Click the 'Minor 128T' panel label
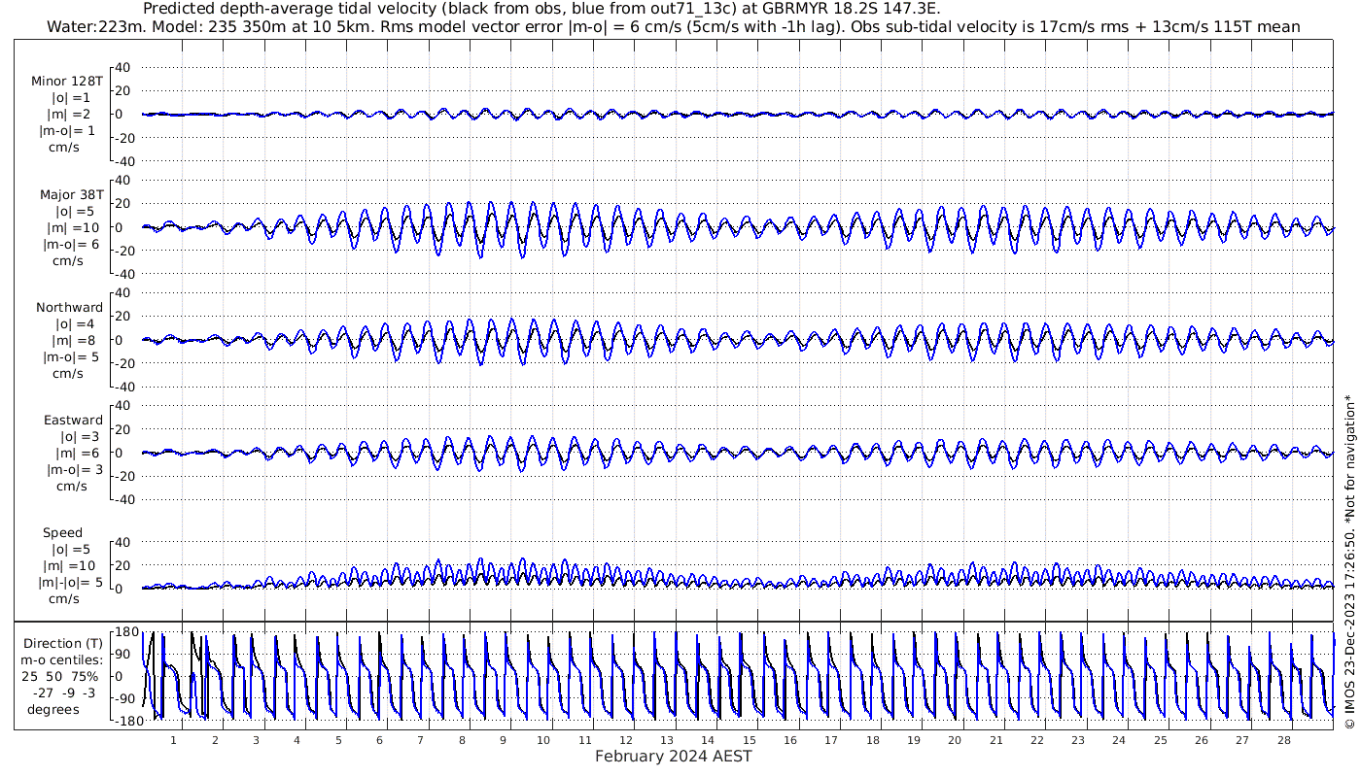Screen dimensions: 1361x777 (x=67, y=82)
